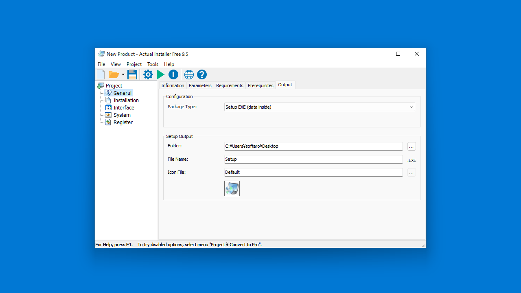Viewport: 521px width, 293px height.
Task: Switch to the Requirements tab
Action: tap(230, 85)
